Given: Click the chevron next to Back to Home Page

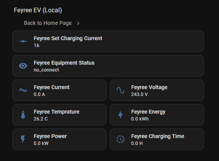Looking at the screenshot, I should [x=78, y=23].
